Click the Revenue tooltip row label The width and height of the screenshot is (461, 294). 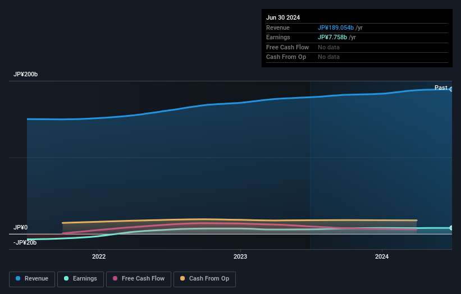[x=278, y=27]
